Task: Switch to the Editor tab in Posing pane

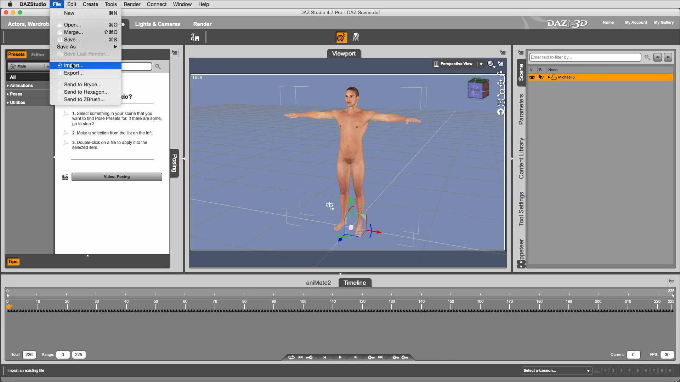Action: click(38, 54)
